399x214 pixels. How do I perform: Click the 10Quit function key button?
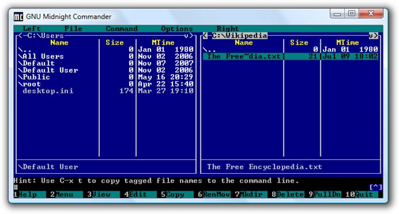tap(362, 194)
